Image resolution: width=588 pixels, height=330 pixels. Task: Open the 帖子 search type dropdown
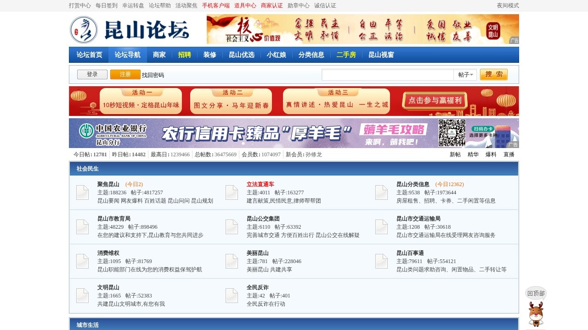465,75
